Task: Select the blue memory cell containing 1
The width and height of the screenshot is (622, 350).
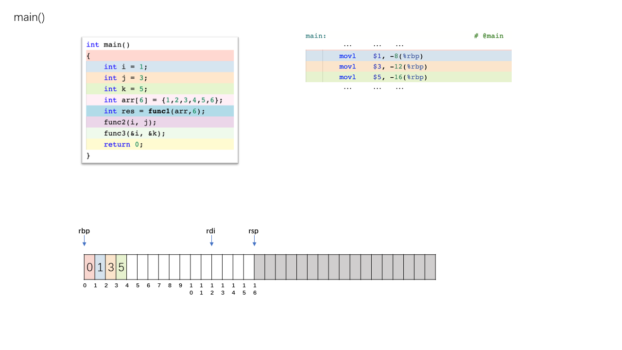Action: [100, 267]
